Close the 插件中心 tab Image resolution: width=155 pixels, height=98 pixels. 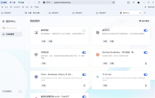(x=140, y=13)
